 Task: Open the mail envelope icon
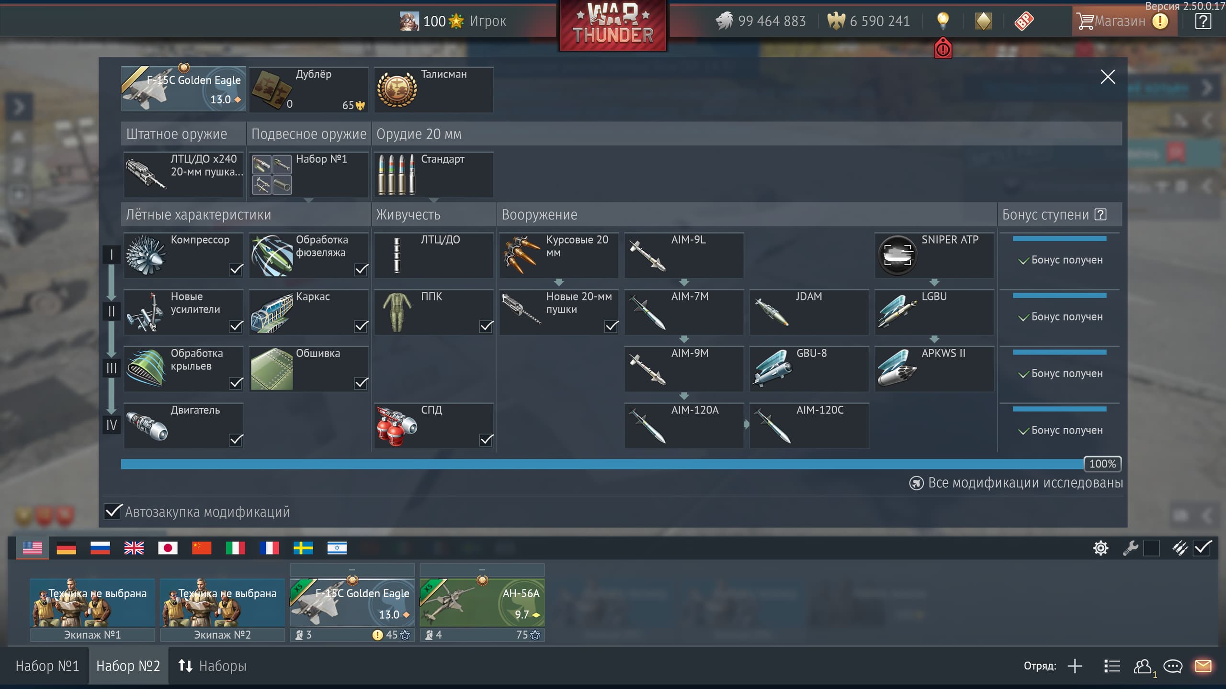(1203, 666)
